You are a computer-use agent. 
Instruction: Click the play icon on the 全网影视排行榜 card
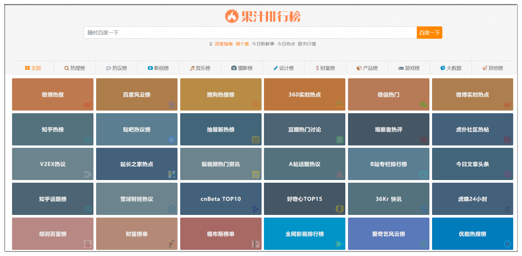coord(339,244)
